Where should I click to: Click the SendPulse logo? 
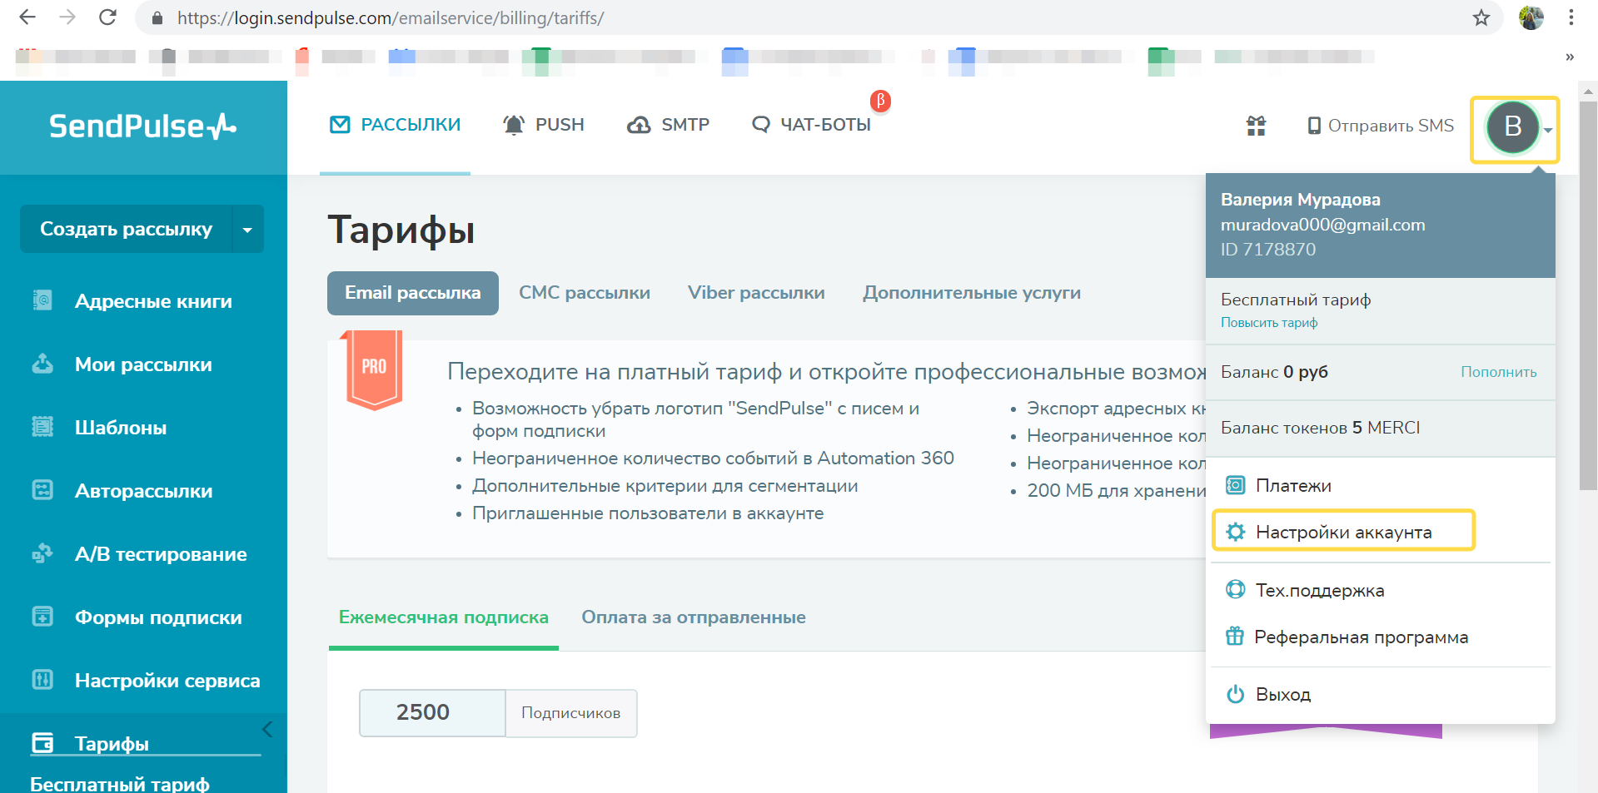pos(142,126)
